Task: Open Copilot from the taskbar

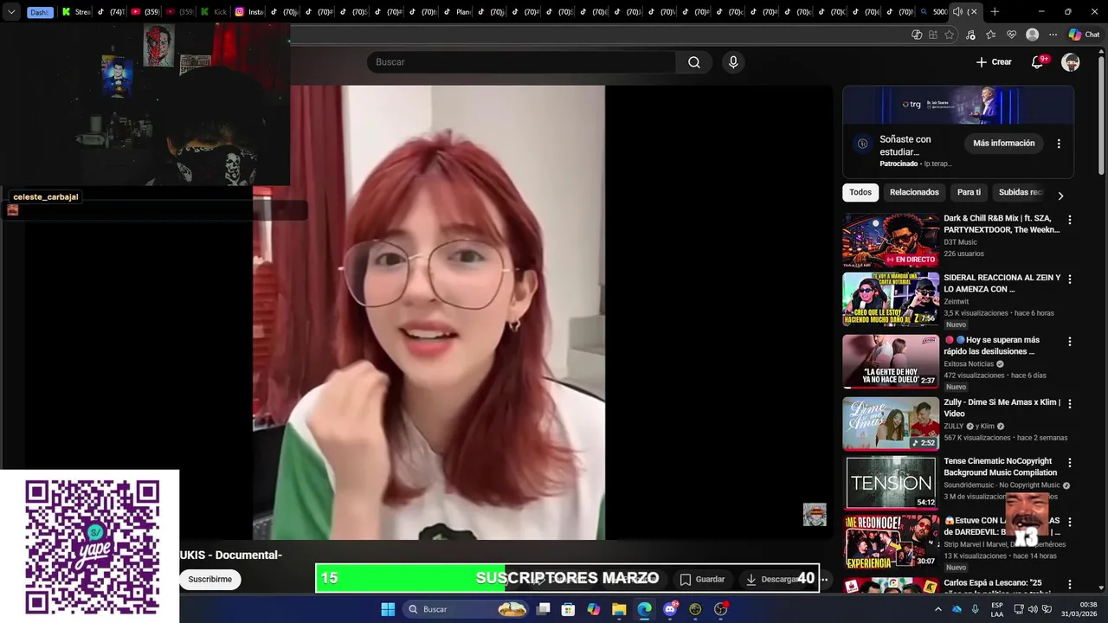Action: [x=594, y=609]
